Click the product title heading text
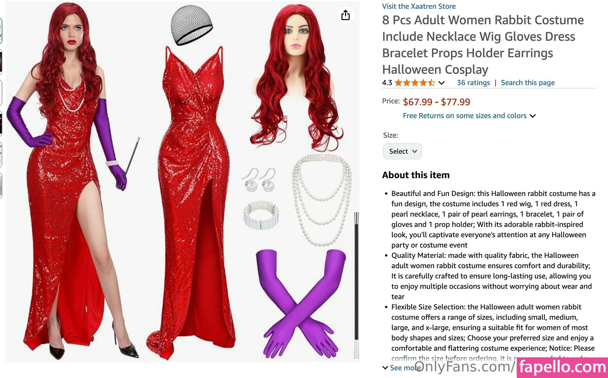This screenshot has height=378, width=608. (x=483, y=45)
